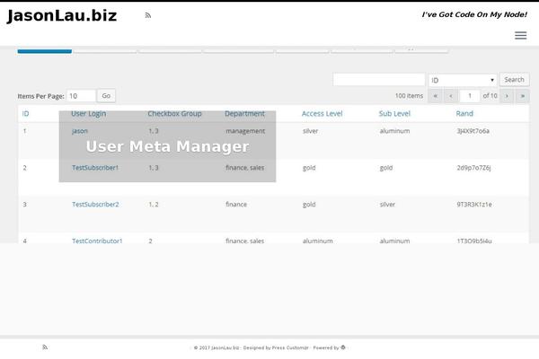This screenshot has width=539, height=359.
Task: Sort the table by ID column
Action: pos(25,114)
